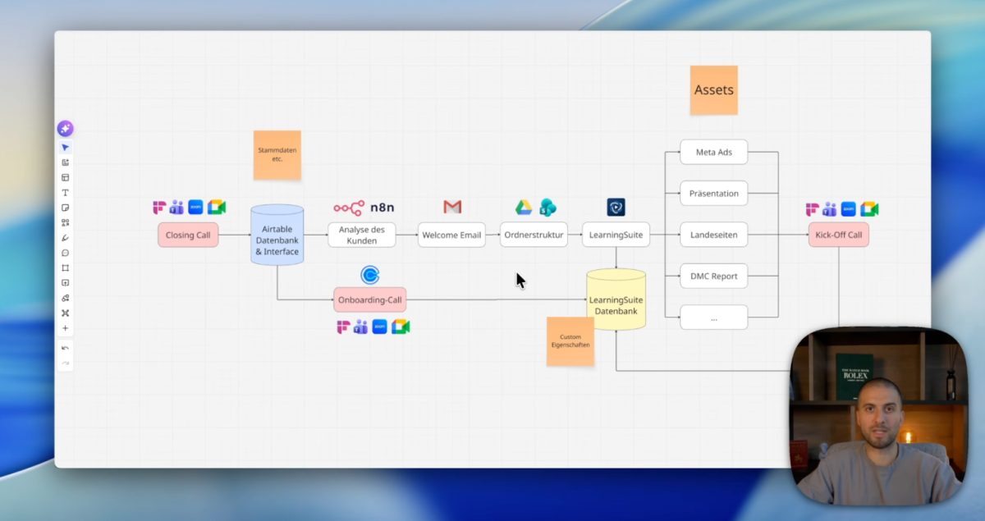Select the Onboarding-Call node
This screenshot has width=985, height=521.
tap(370, 299)
